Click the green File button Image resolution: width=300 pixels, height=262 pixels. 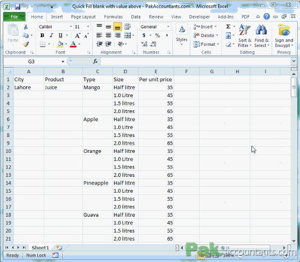point(14,17)
